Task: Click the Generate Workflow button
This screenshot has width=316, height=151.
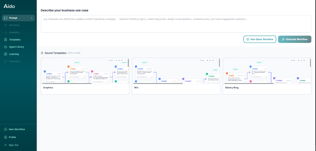Action: point(295,39)
